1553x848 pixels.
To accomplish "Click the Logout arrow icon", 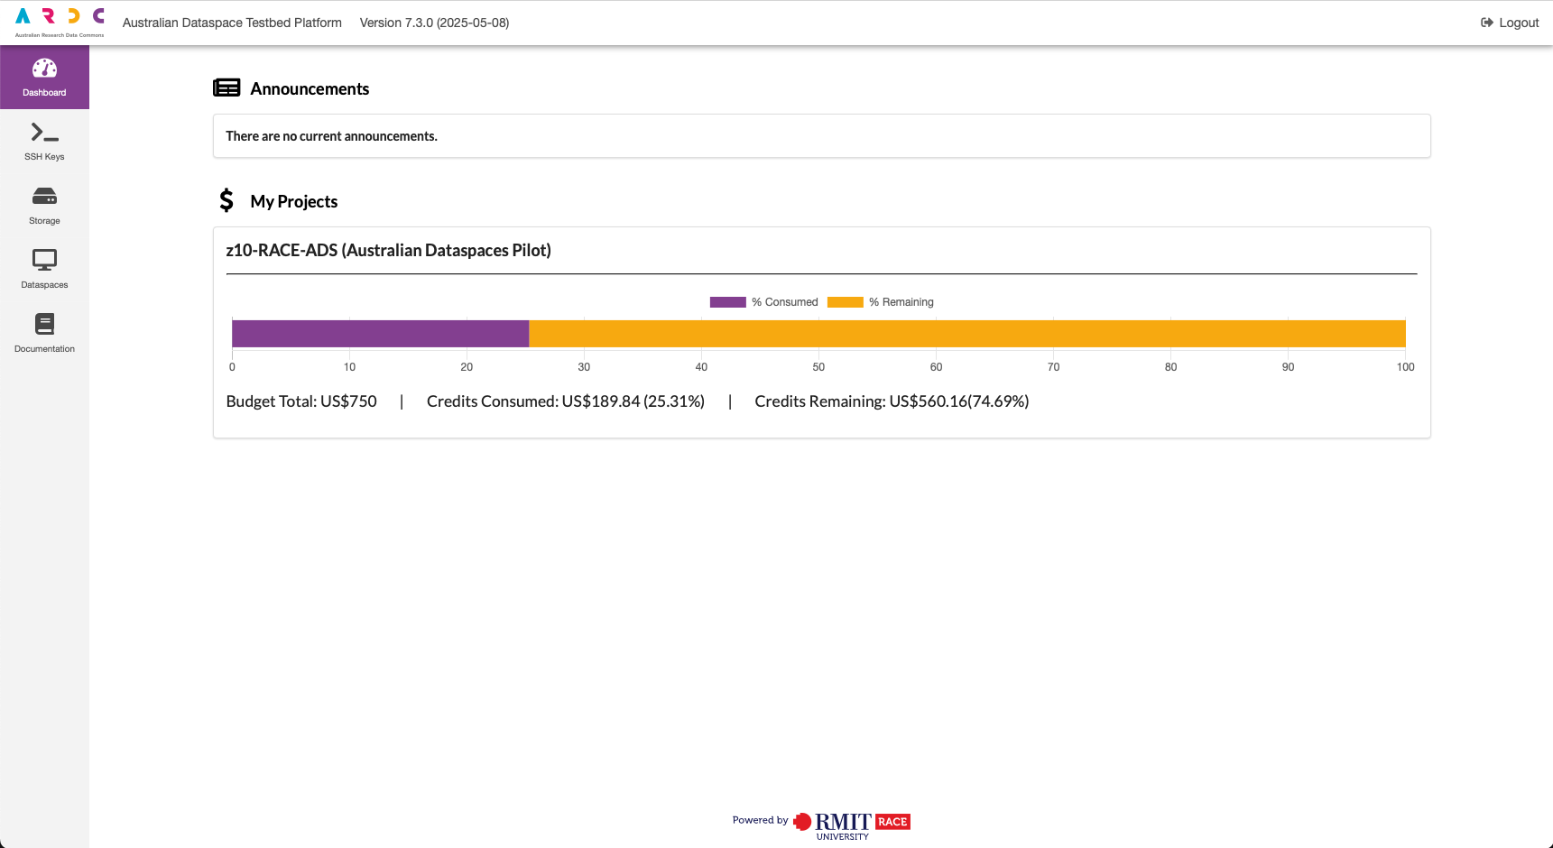I will tap(1487, 23).
